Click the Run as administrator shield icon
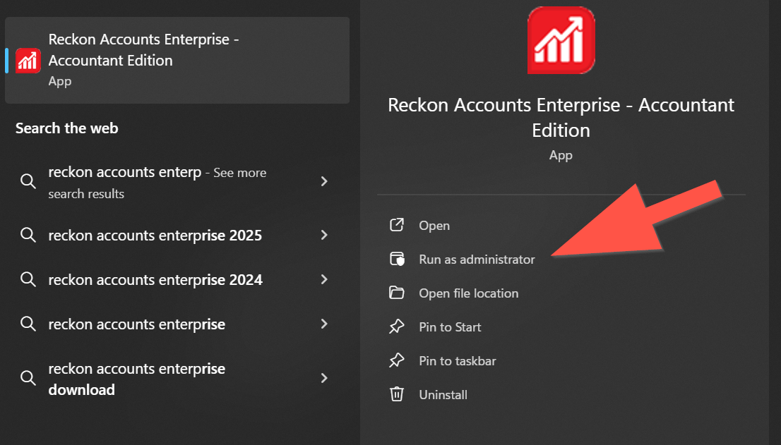The height and width of the screenshot is (445, 781). [397, 259]
